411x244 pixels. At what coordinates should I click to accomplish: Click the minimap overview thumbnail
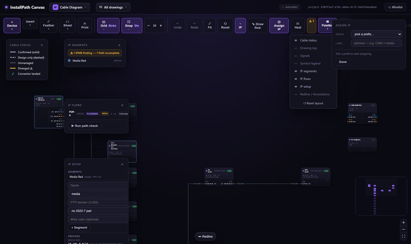381,196
